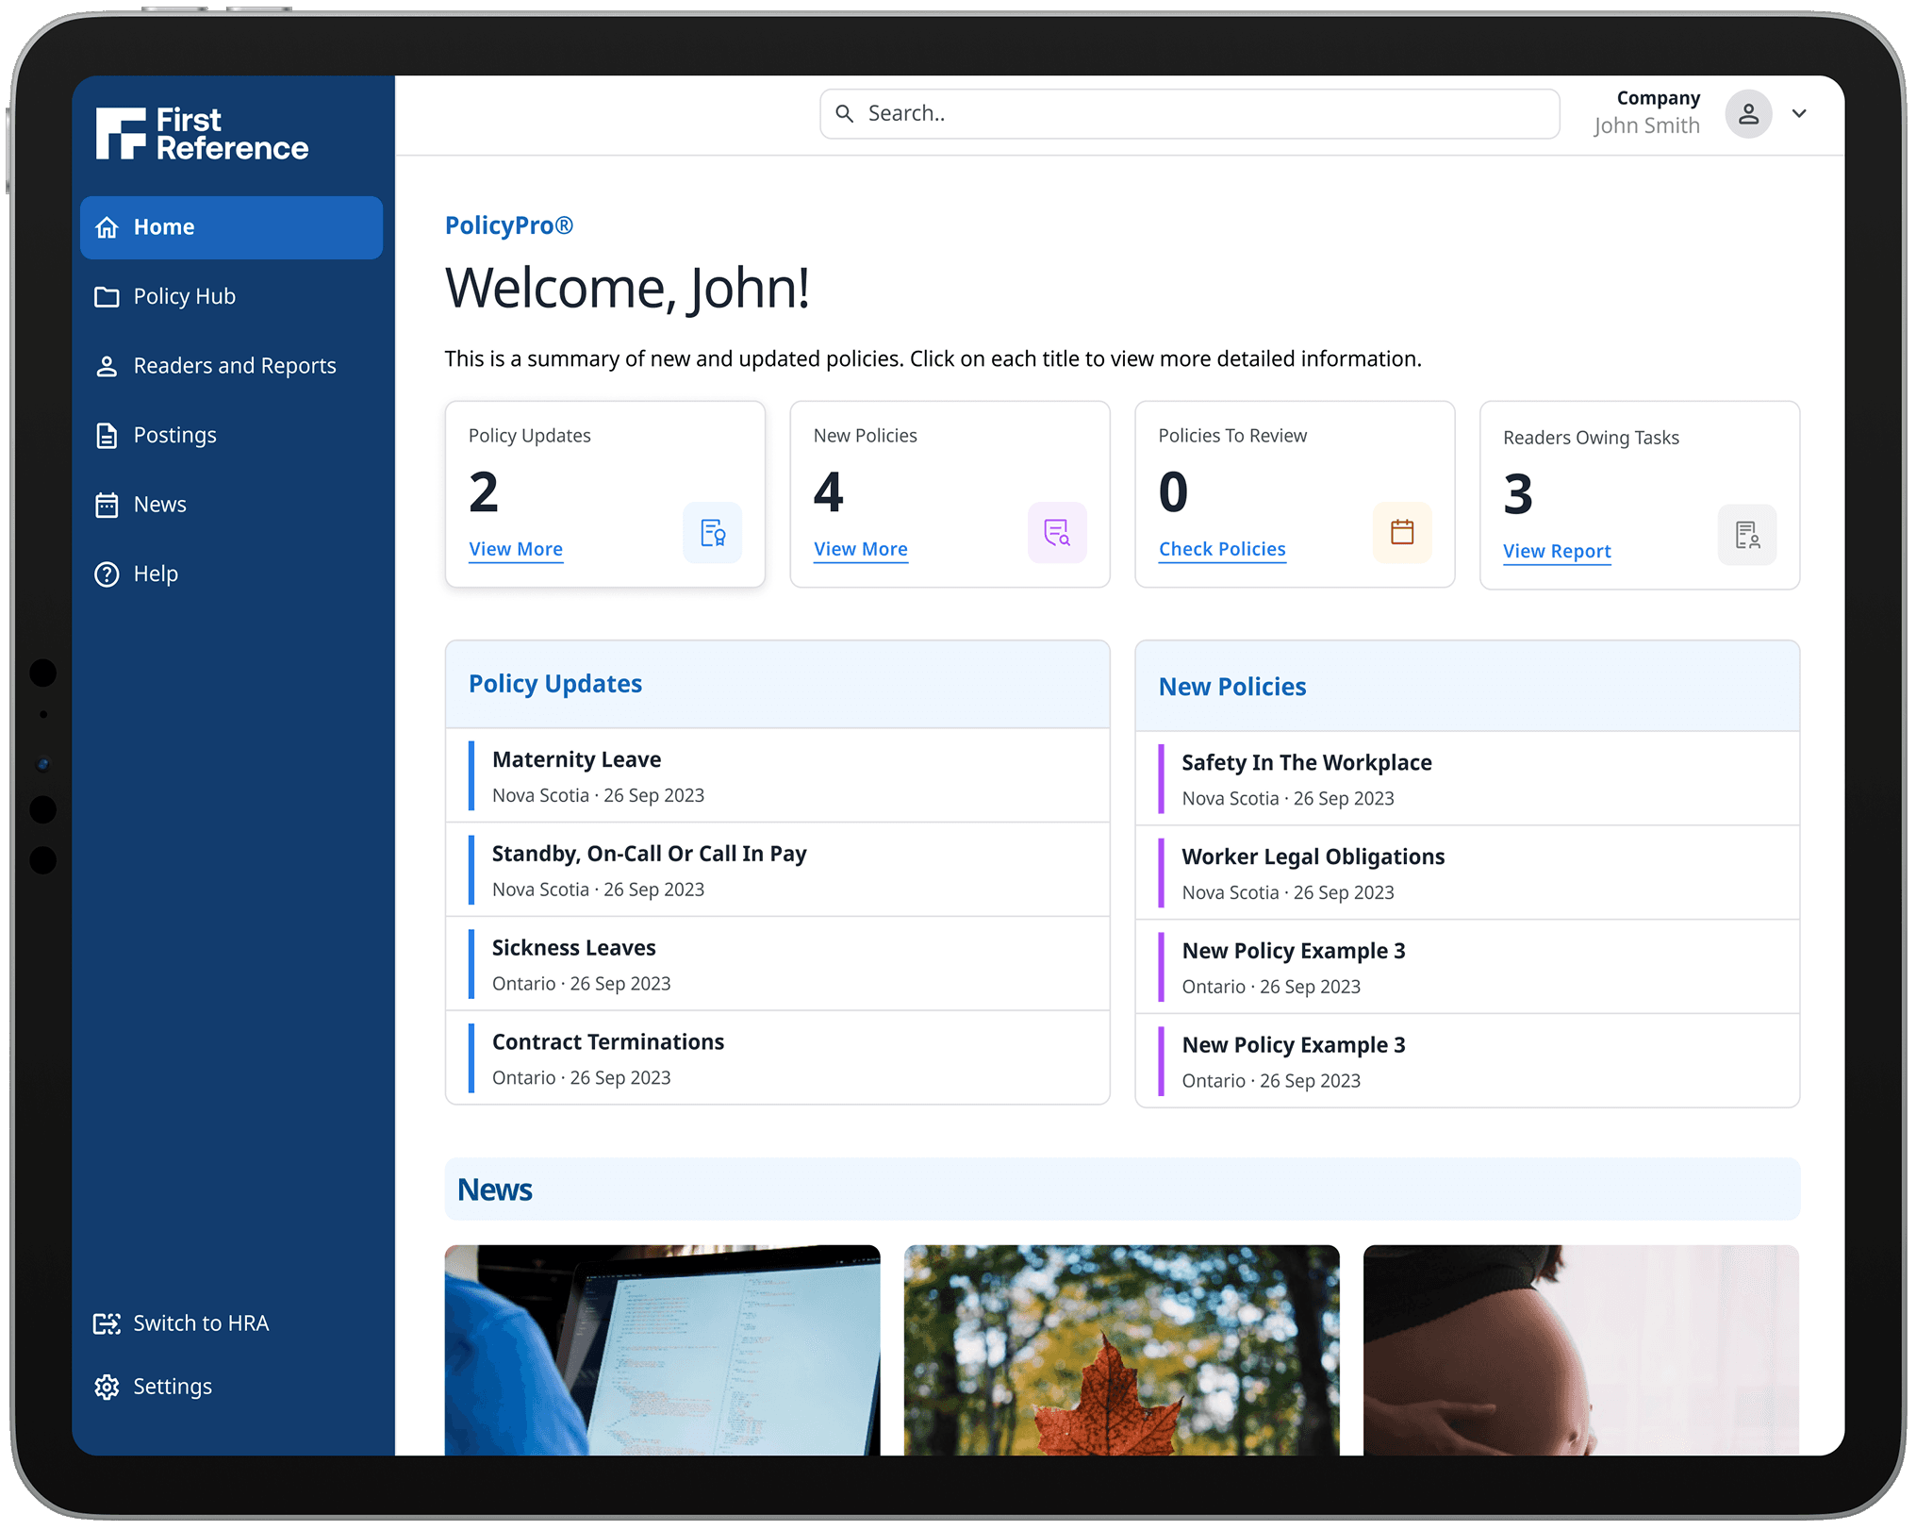
Task: Open the Maternity Leave policy update
Action: tap(576, 759)
